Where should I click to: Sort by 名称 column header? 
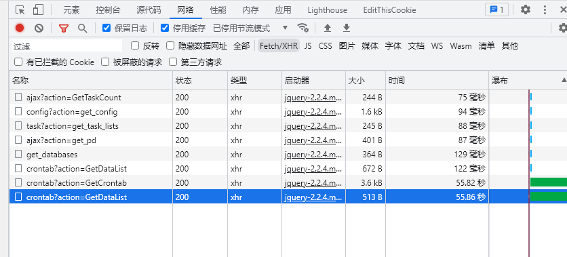pyautogui.click(x=91, y=80)
